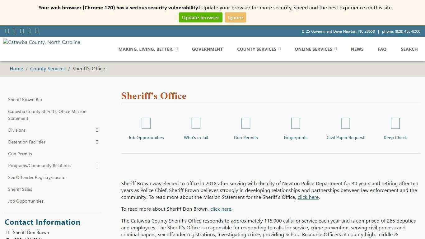Click the Catawba County logo image

pos(42,42)
